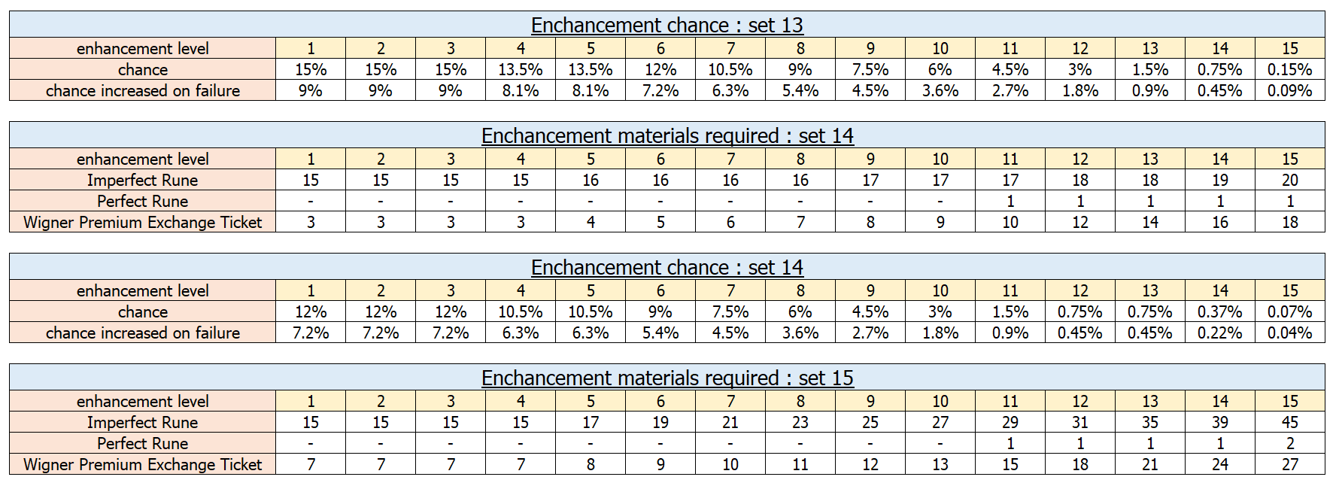Click the 0.22% failure increase cell
1339x489 pixels.
pyautogui.click(x=1219, y=333)
